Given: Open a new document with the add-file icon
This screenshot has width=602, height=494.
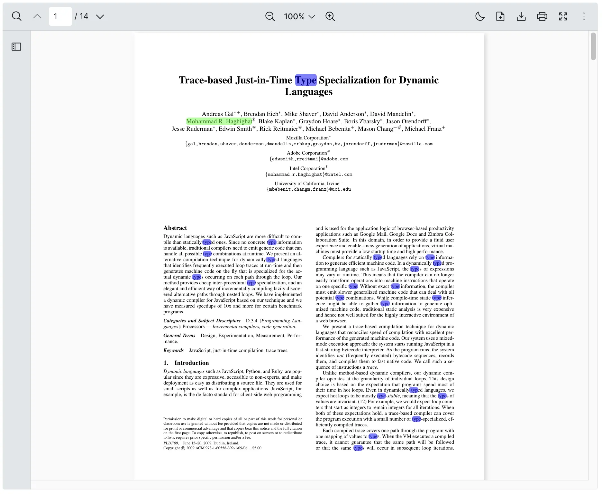Looking at the screenshot, I should tap(500, 16).
